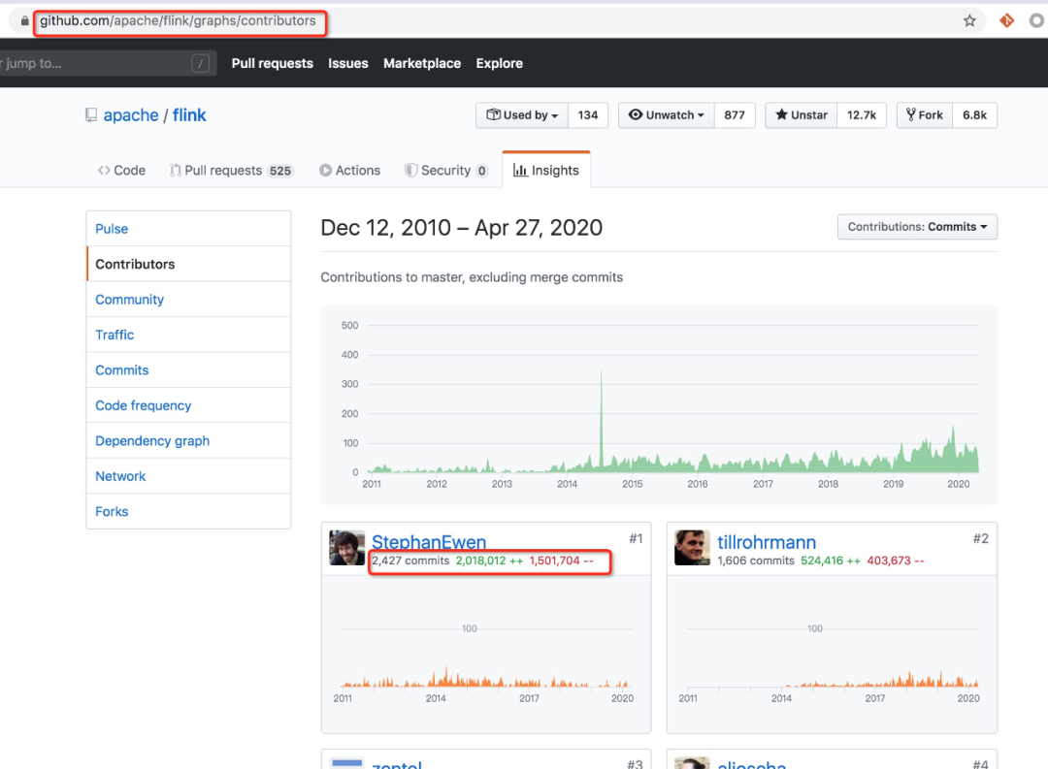
Task: Click the 403,673 -- deletions text
Action: 896,561
